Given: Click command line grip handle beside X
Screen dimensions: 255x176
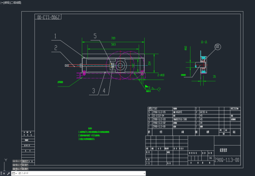Looking at the screenshot, I should click(x=1, y=174).
